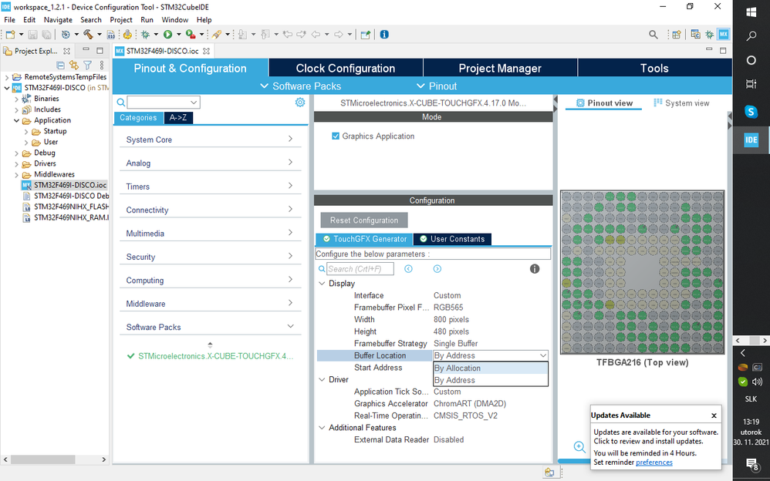Image resolution: width=770 pixels, height=481 pixels.
Task: Click the pencil-and-box icon left of the blue info icon
Action: (366, 35)
